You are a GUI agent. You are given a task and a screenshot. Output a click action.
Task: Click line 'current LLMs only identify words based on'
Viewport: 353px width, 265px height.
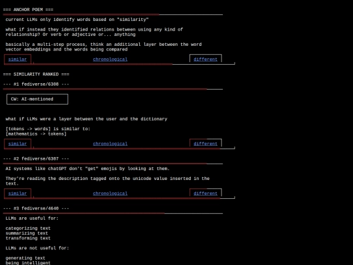point(77,20)
